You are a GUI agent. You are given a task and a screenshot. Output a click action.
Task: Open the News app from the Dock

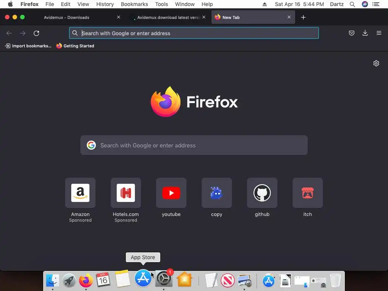[228, 281]
